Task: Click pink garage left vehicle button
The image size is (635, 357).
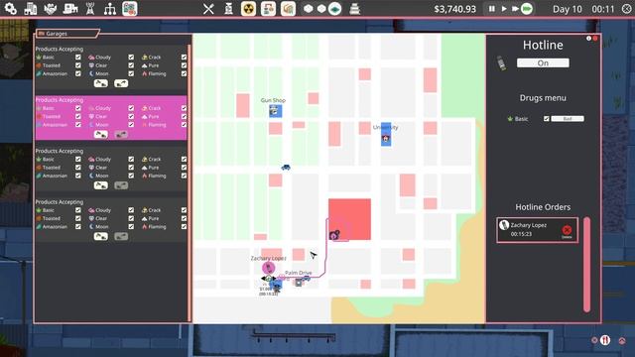Action: tap(101, 135)
